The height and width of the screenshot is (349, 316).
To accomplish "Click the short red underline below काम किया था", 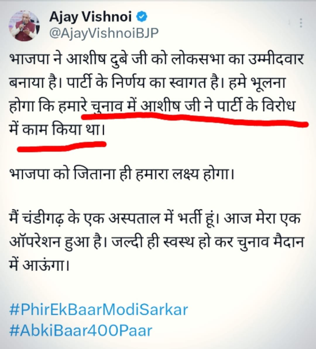I will click(x=62, y=146).
